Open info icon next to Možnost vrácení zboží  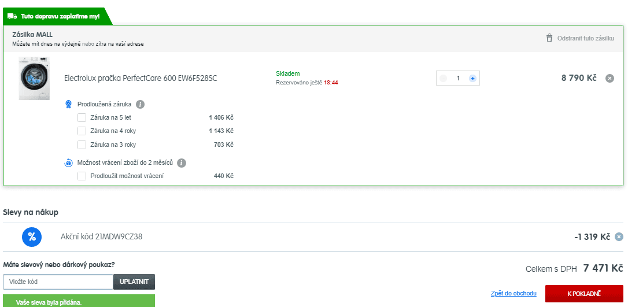(182, 163)
